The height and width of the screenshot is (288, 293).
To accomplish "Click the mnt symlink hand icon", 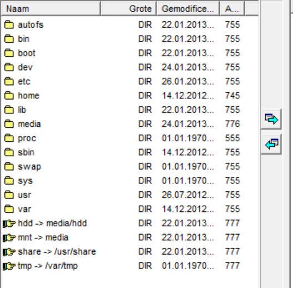I will point(9,237).
